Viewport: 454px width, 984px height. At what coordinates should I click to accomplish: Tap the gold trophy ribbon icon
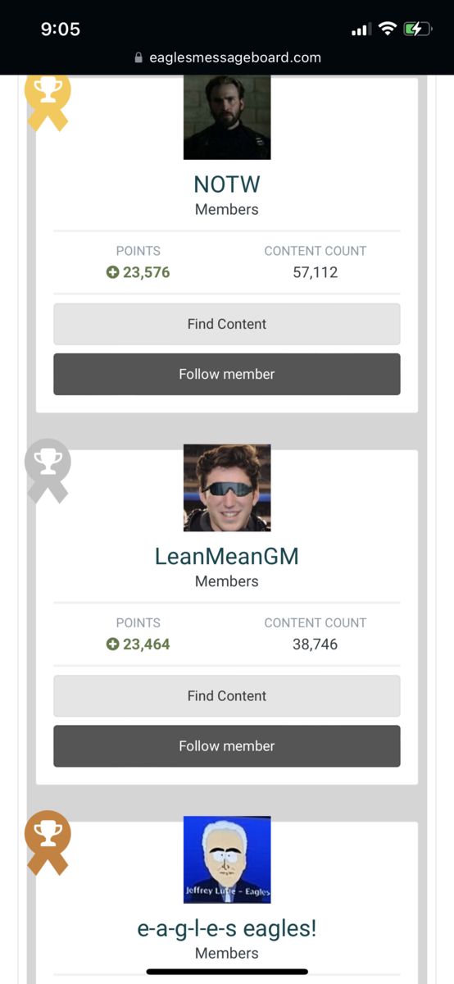(48, 102)
